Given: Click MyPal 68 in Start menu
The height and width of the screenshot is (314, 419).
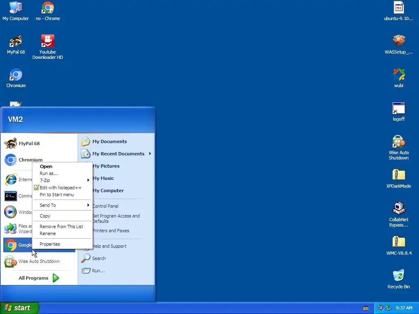Looking at the screenshot, I should click(39, 144).
